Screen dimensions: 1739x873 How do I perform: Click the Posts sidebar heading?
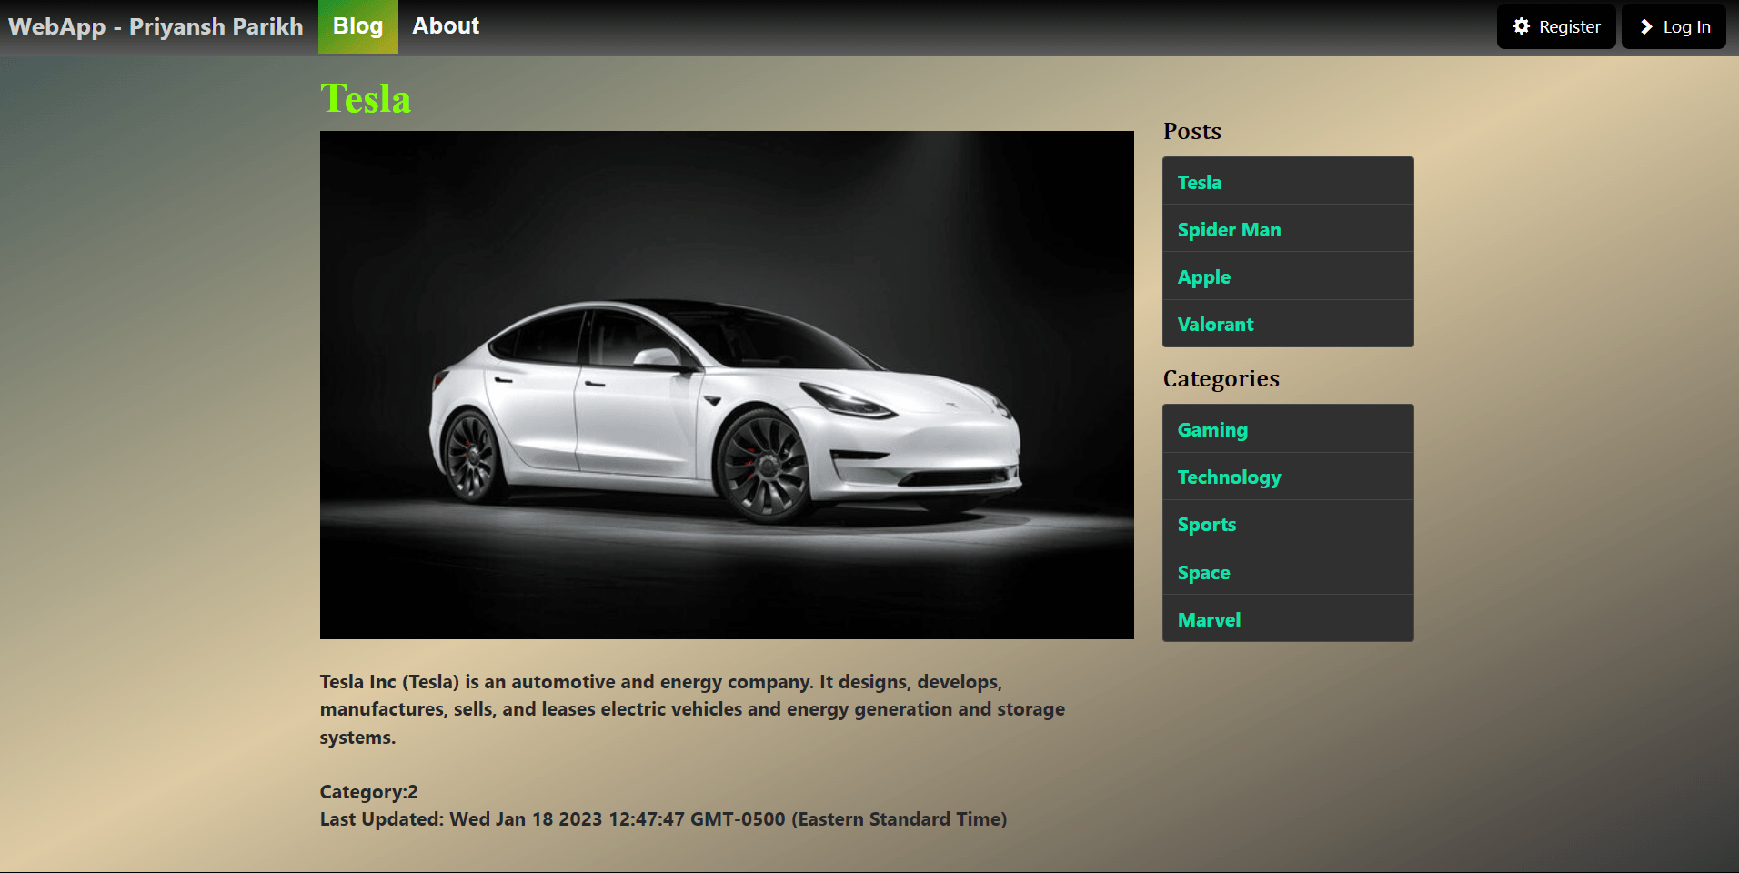point(1192,131)
